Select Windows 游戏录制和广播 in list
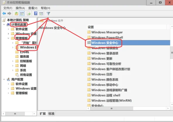The width and height of the screenshot is (173, 122). pyautogui.click(x=109, y=90)
